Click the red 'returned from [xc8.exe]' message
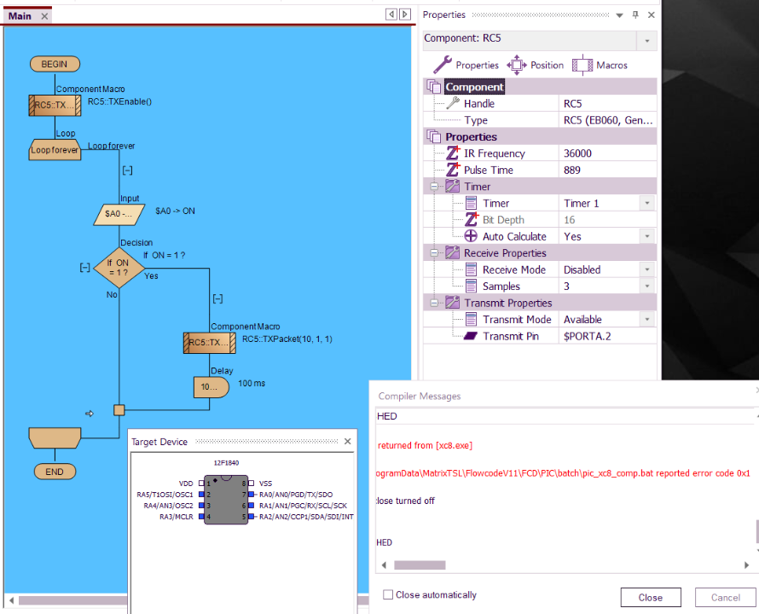 coord(425,445)
